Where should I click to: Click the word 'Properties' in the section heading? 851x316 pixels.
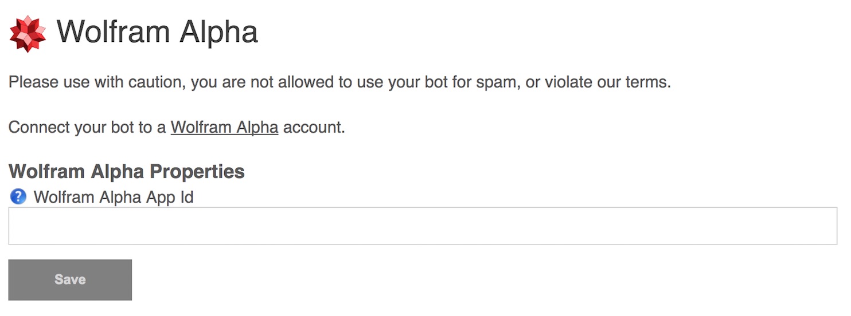click(x=197, y=172)
